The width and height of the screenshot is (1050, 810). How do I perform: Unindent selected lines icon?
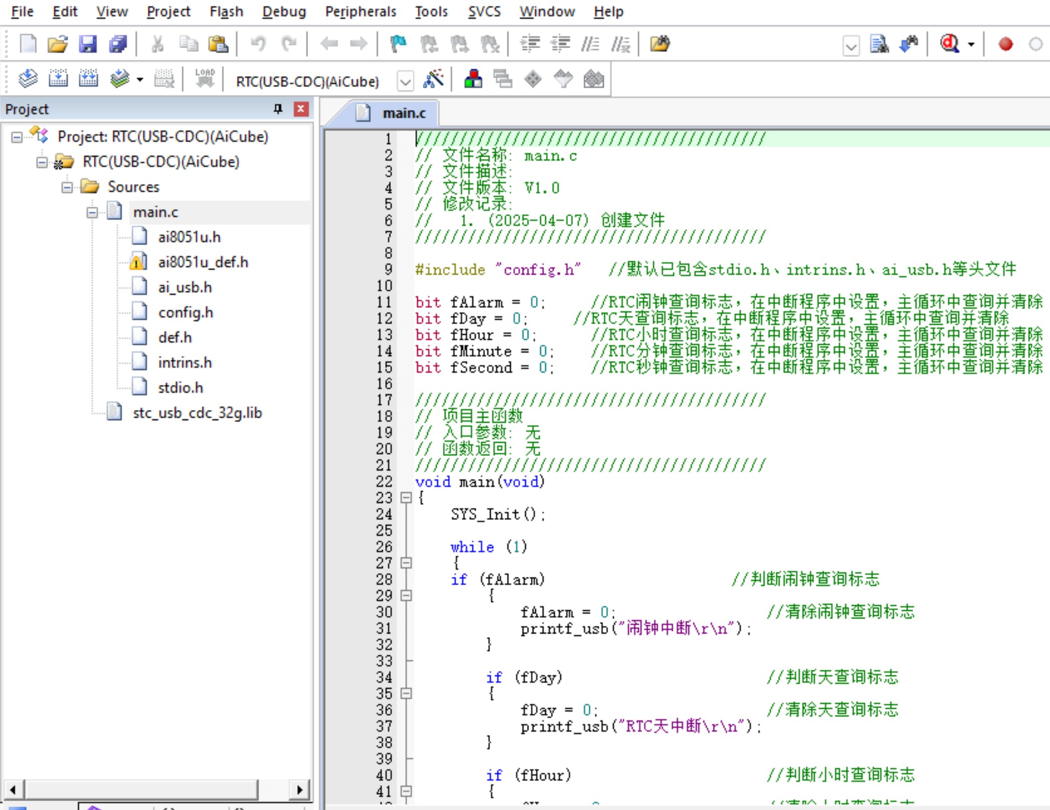coord(560,44)
